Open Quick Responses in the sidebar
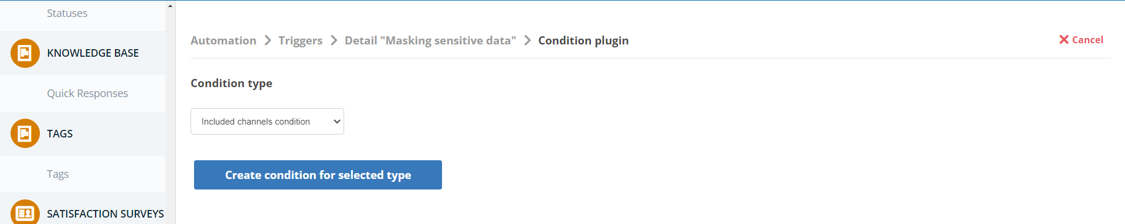Screen dimensions: 1125x224 click(x=87, y=94)
